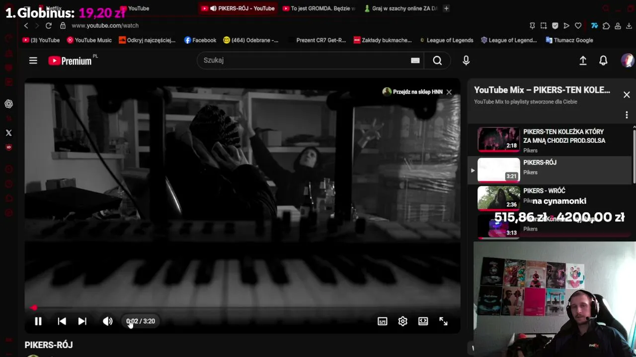Select the 'PIKERS-RÓJ' playlist entry
This screenshot has width=636, height=357.
(x=550, y=170)
